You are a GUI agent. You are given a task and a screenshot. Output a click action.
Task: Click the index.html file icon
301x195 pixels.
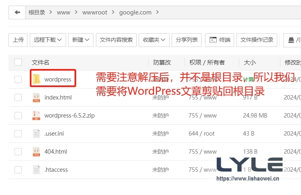pos(36,97)
